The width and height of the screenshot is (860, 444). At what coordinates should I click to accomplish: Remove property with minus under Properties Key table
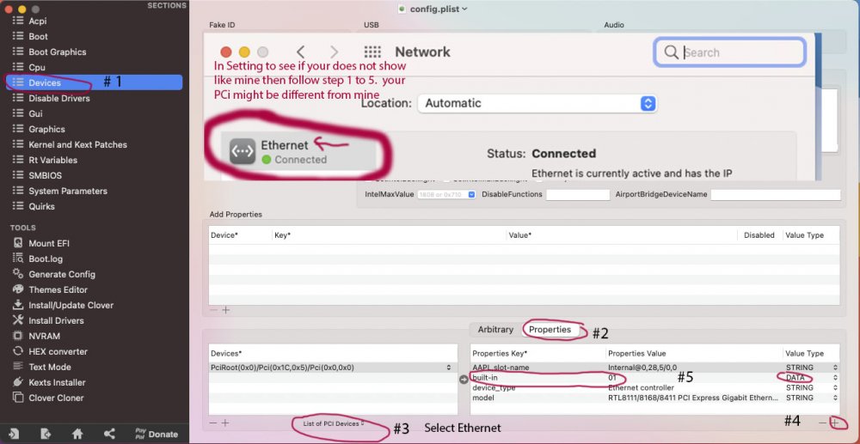pos(822,423)
